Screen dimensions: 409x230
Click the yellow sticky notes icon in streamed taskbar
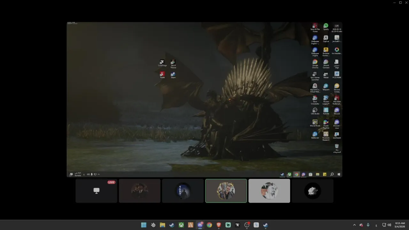point(325,174)
